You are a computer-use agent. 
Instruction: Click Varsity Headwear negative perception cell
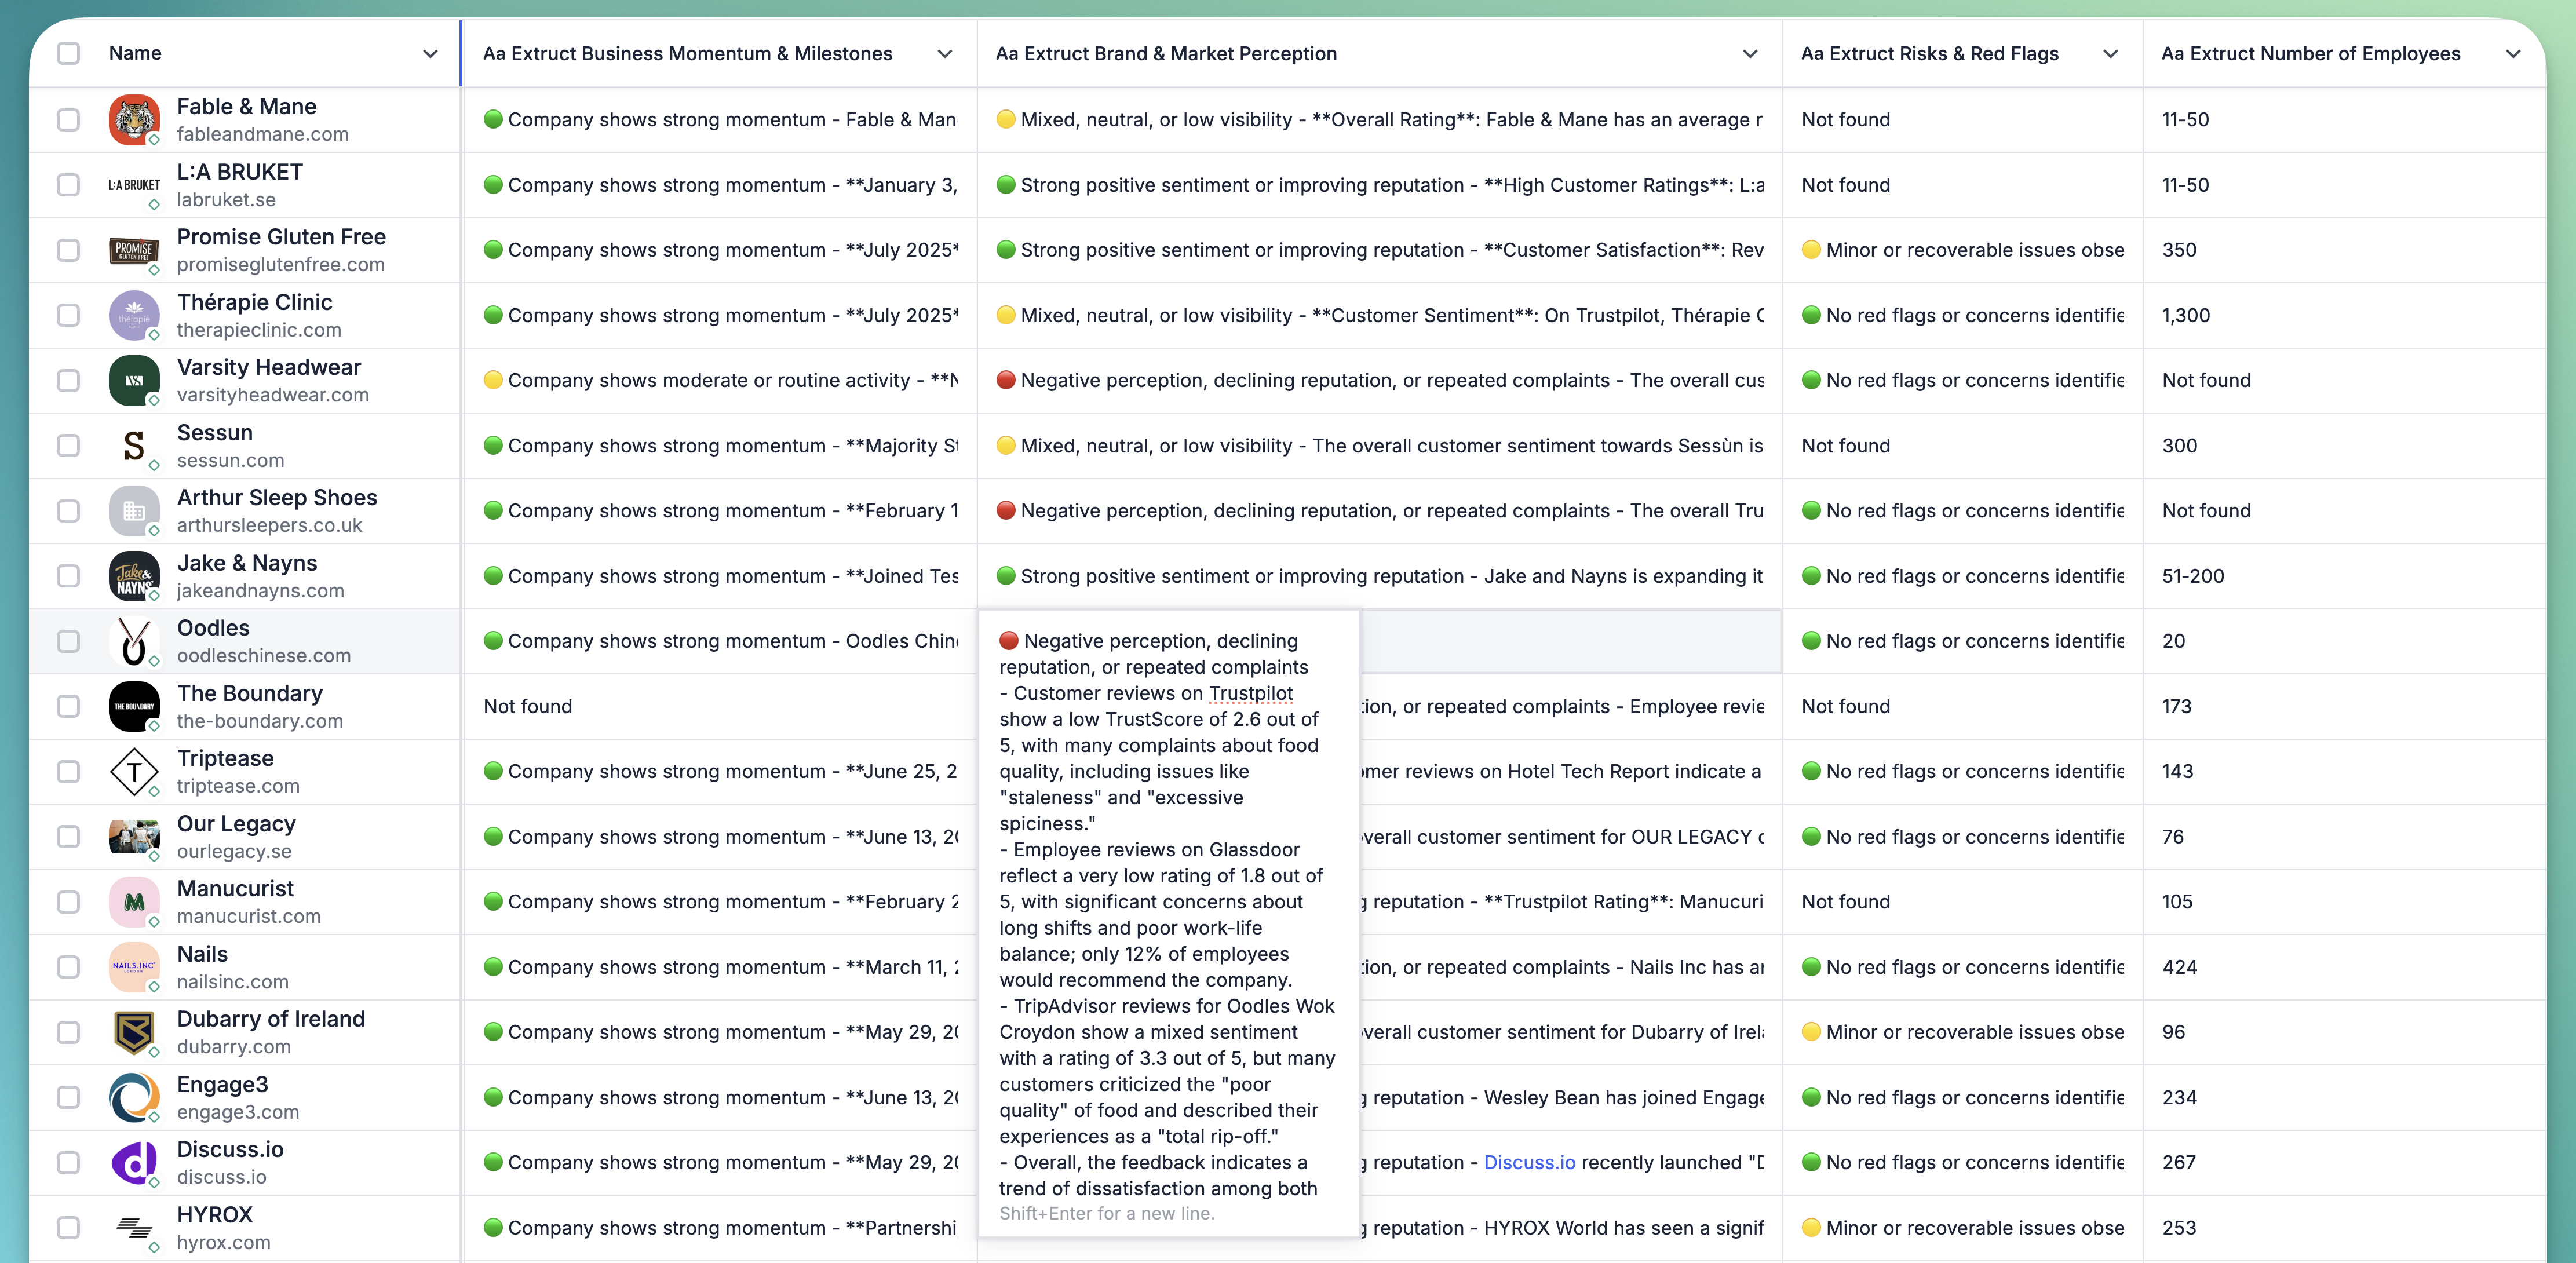(x=1380, y=380)
